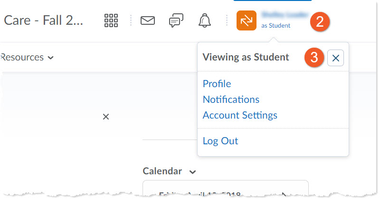This screenshot has width=380, height=200.
Task: Open subscription alerts chat bubble icon
Action: [x=176, y=21]
